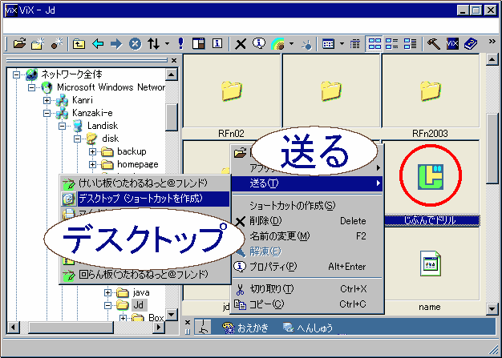
Task: Switch to large thumbnail view mode
Action: [374, 42]
